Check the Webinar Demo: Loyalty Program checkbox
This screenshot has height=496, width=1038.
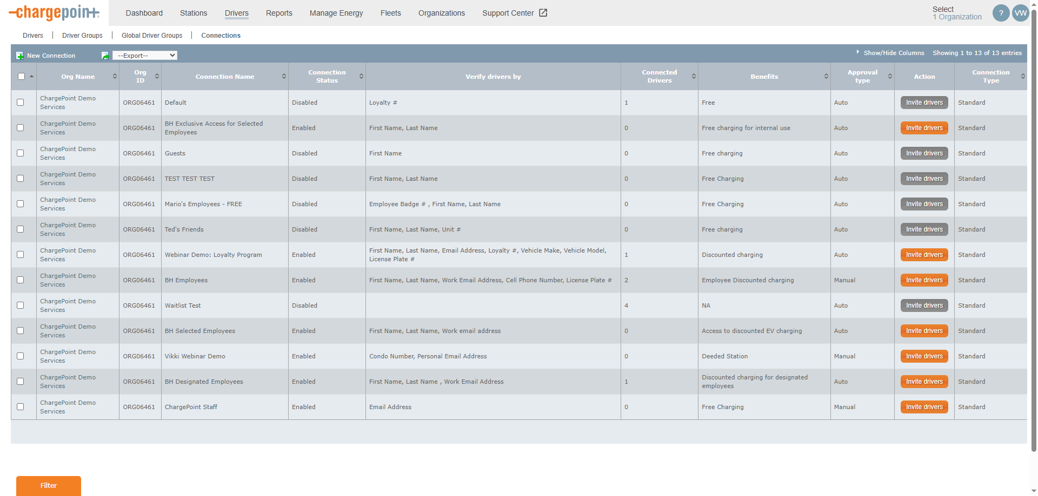[21, 254]
